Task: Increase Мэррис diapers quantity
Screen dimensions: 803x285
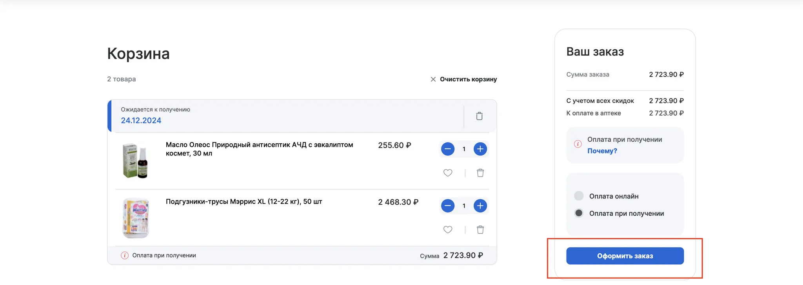Action: tap(480, 206)
